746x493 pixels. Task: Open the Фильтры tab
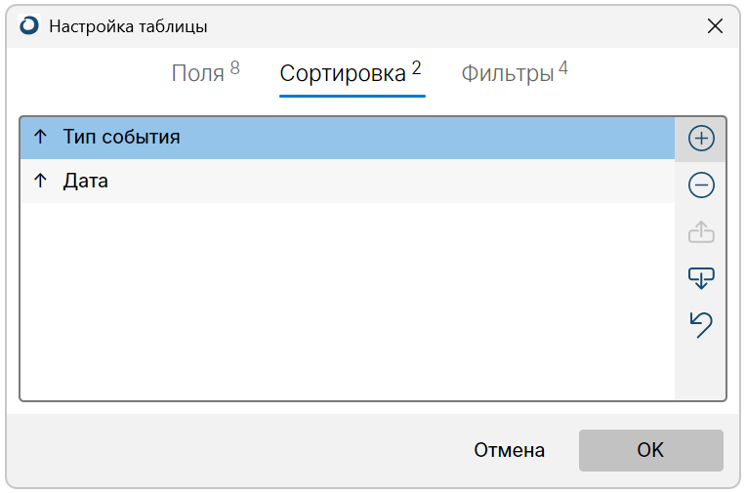click(508, 73)
